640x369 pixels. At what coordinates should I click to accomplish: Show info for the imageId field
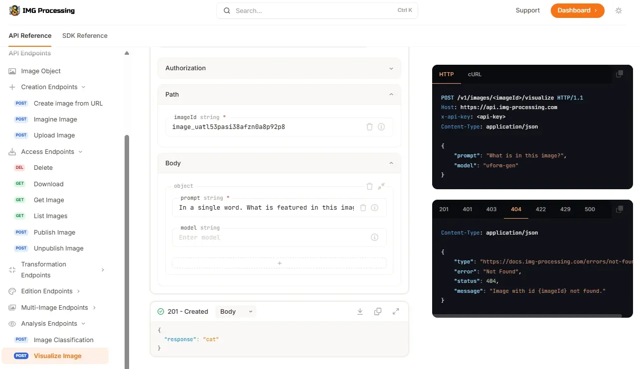381,127
